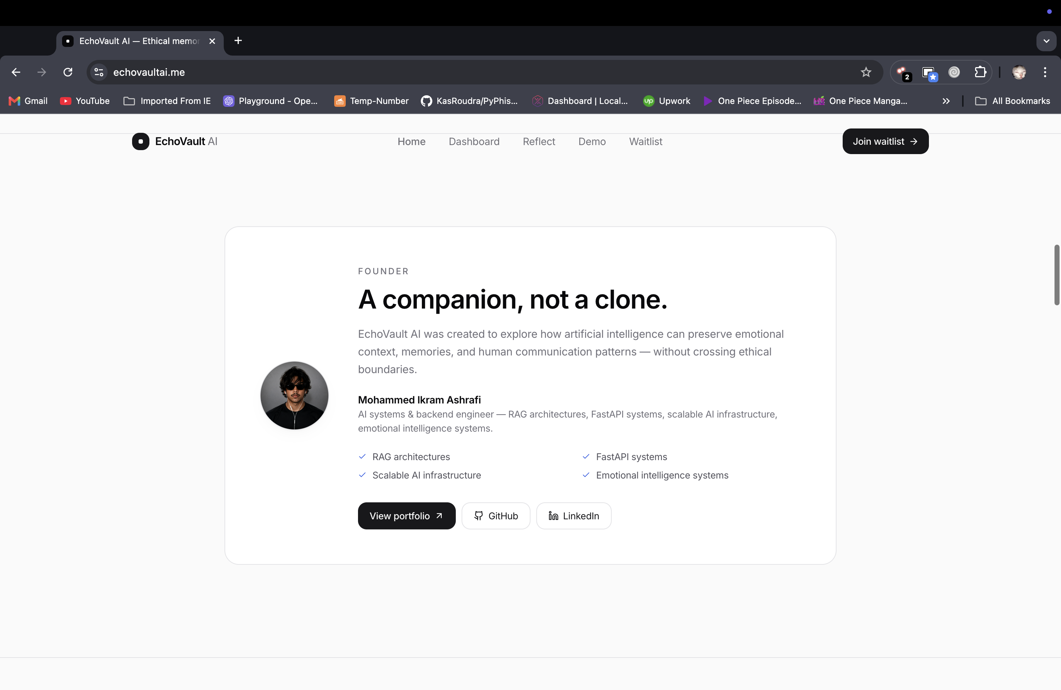Image resolution: width=1061 pixels, height=690 pixels.
Task: Open Imported From IE bookmark folder
Action: (x=167, y=101)
